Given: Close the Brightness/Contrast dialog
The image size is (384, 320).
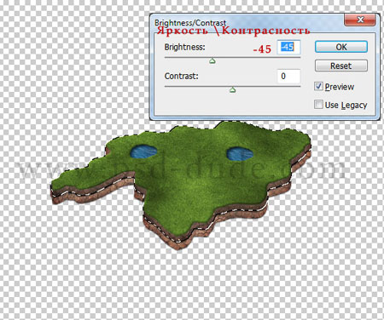Looking at the screenshot, I should 360,20.
